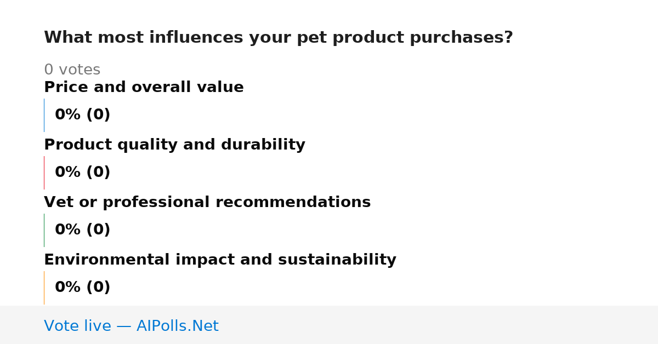
Task: Click the blue result bar for Price
Action: click(x=44, y=115)
